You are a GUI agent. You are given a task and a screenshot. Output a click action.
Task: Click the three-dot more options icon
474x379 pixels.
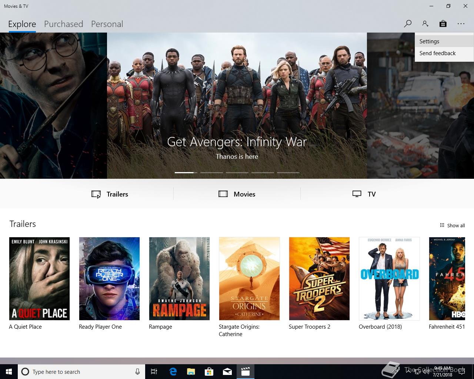(x=461, y=24)
